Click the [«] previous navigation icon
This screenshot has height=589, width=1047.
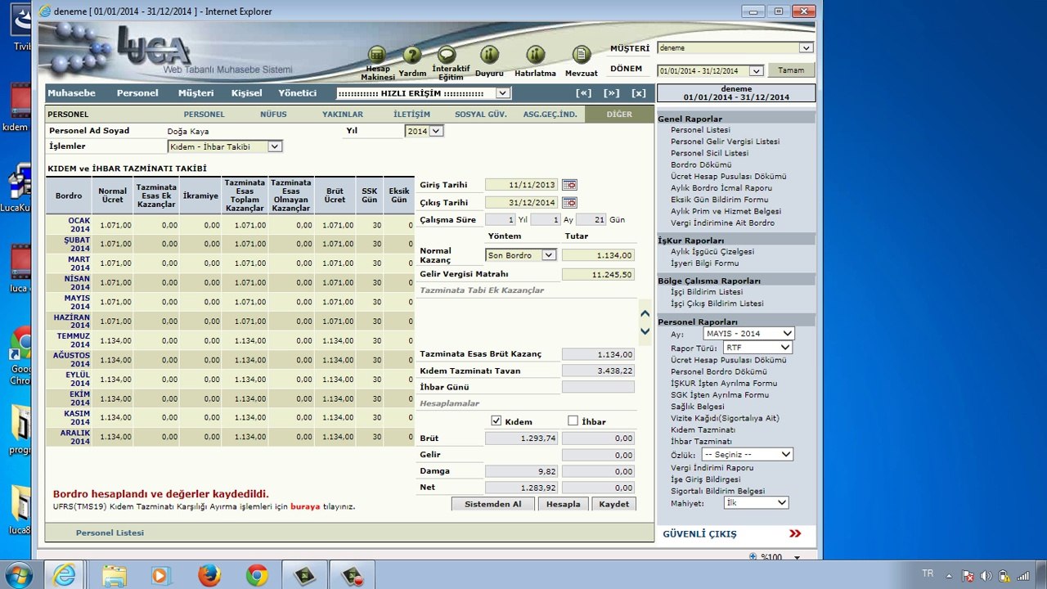(x=583, y=93)
